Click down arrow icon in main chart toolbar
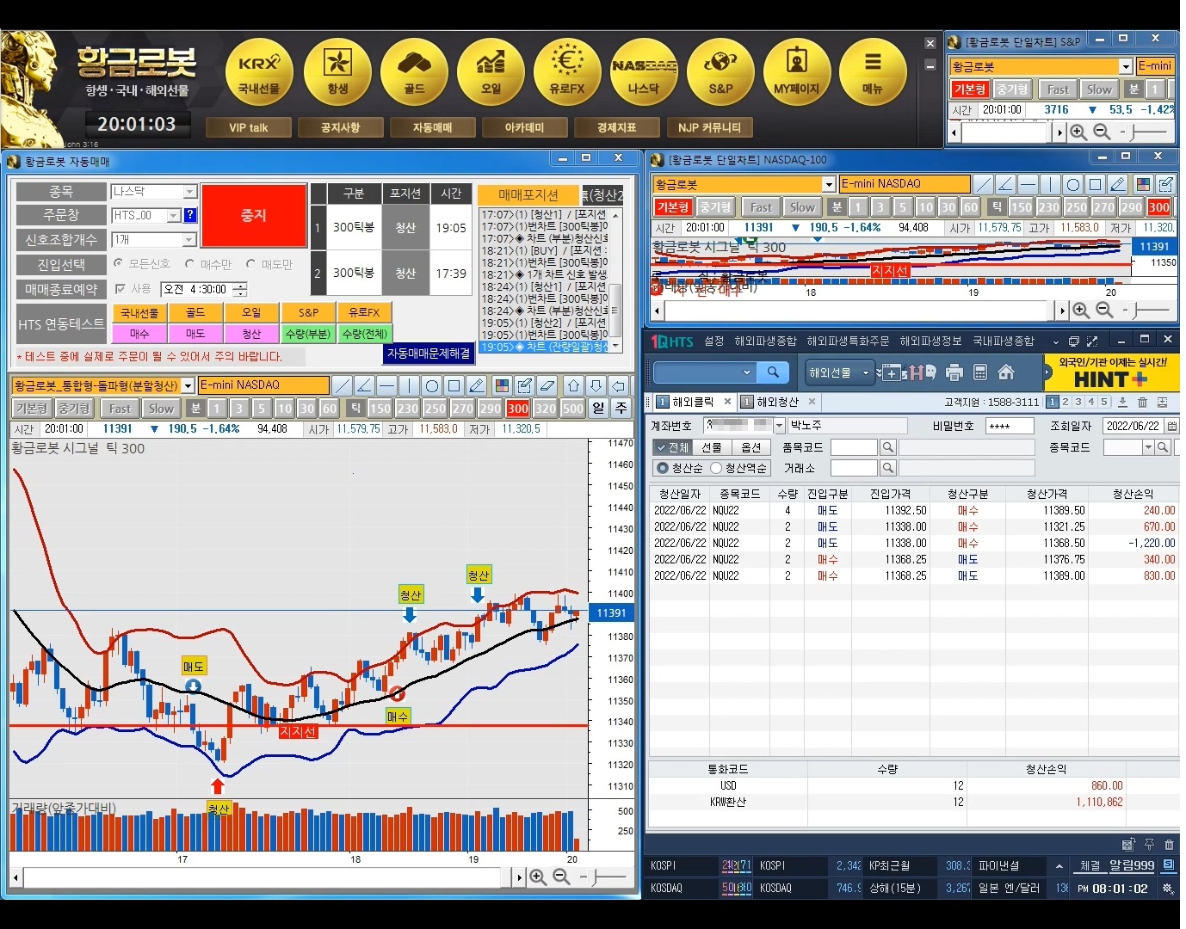1186x929 pixels. pos(596,385)
